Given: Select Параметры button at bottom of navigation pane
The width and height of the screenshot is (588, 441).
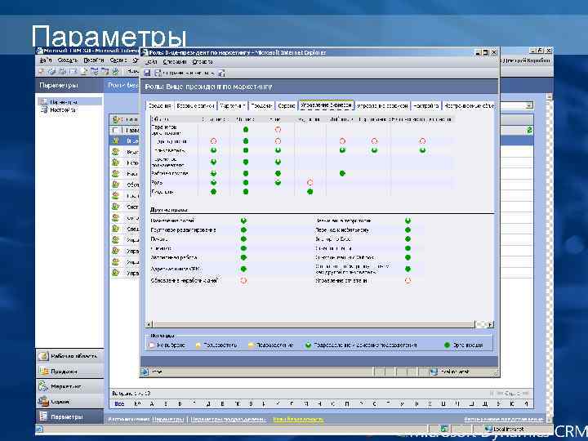Looking at the screenshot, I should [69, 416].
